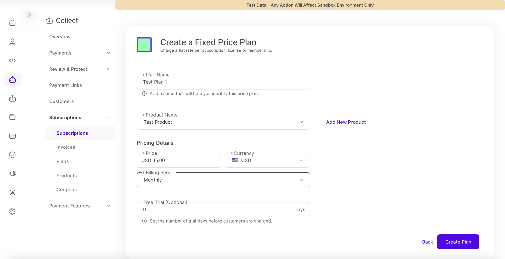Open the Product Name dropdown
This screenshot has height=259, width=505.
223,122
